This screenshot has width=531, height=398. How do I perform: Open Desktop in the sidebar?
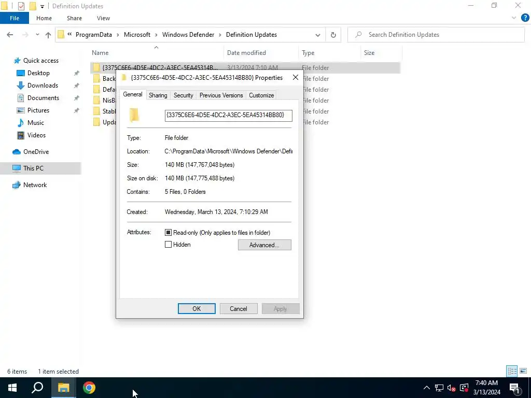click(x=38, y=73)
